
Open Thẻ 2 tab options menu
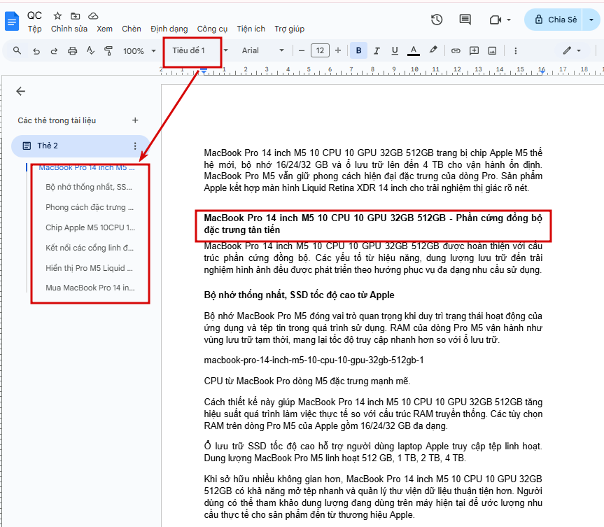coord(135,146)
